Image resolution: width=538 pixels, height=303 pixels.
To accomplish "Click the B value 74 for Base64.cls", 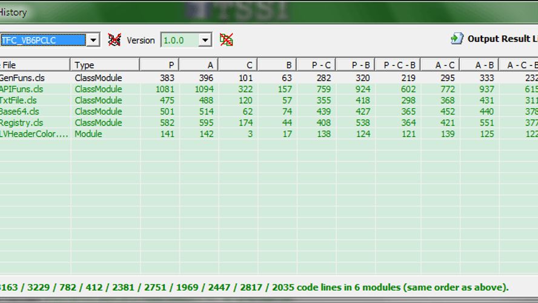I will pos(287,112).
